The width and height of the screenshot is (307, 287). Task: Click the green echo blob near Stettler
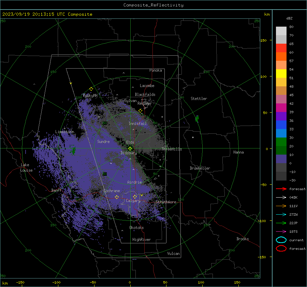click(x=197, y=118)
